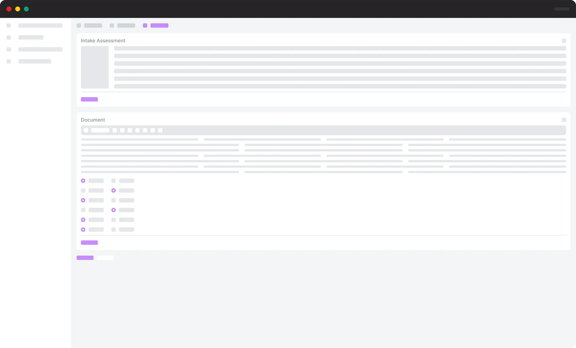Image resolution: width=576 pixels, height=348 pixels.
Task: Expand the Intake Assessment section header
Action: [x=103, y=41]
